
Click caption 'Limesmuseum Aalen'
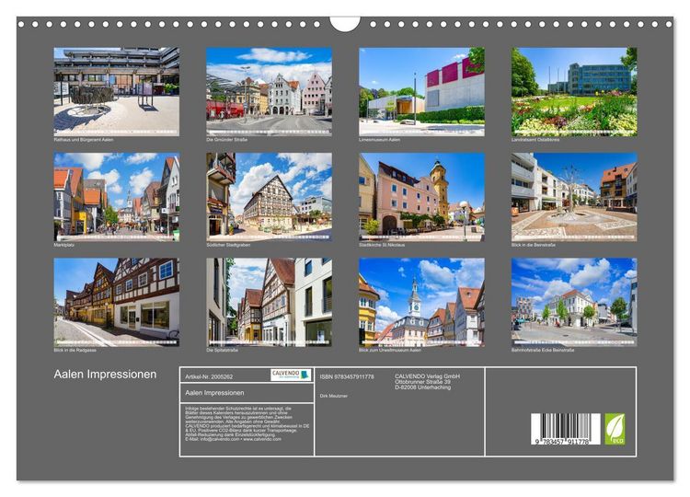[379, 140]
